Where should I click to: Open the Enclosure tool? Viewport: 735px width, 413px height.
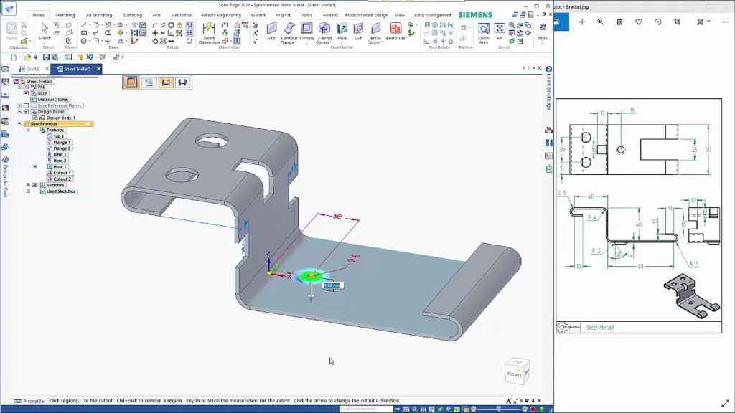point(395,31)
